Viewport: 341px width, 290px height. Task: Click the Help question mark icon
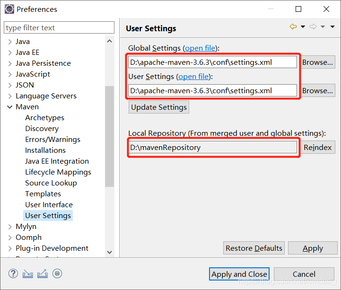13,274
